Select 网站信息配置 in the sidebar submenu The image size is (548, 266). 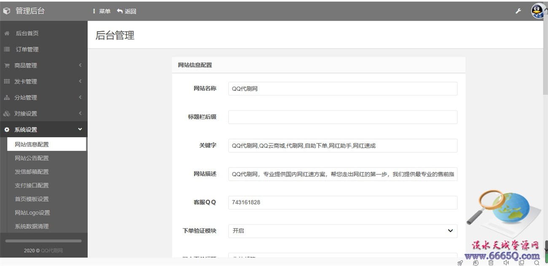tap(46, 144)
